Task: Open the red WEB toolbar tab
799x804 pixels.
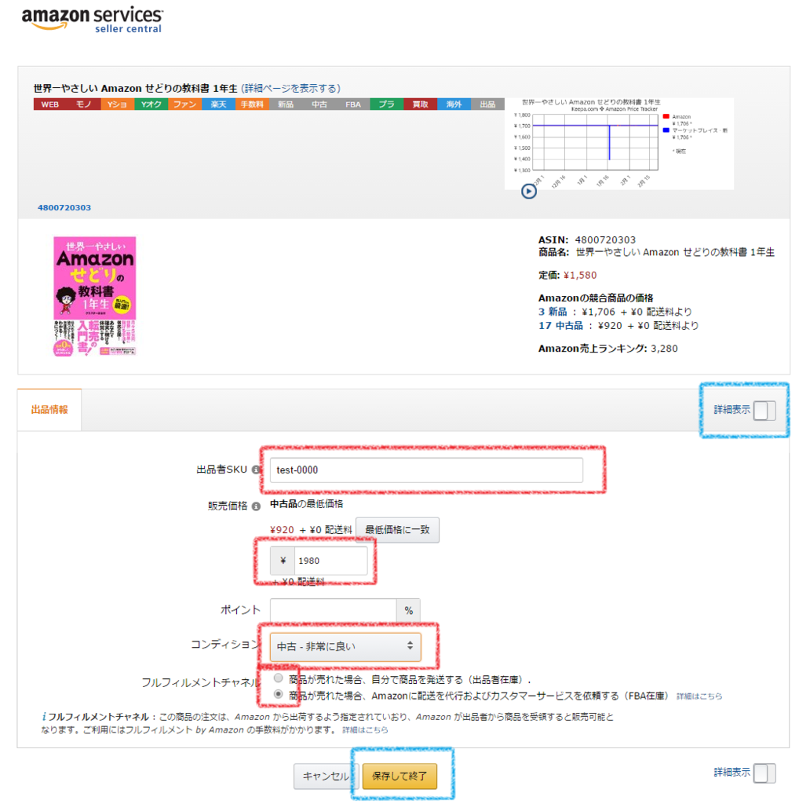Action: pos(50,104)
